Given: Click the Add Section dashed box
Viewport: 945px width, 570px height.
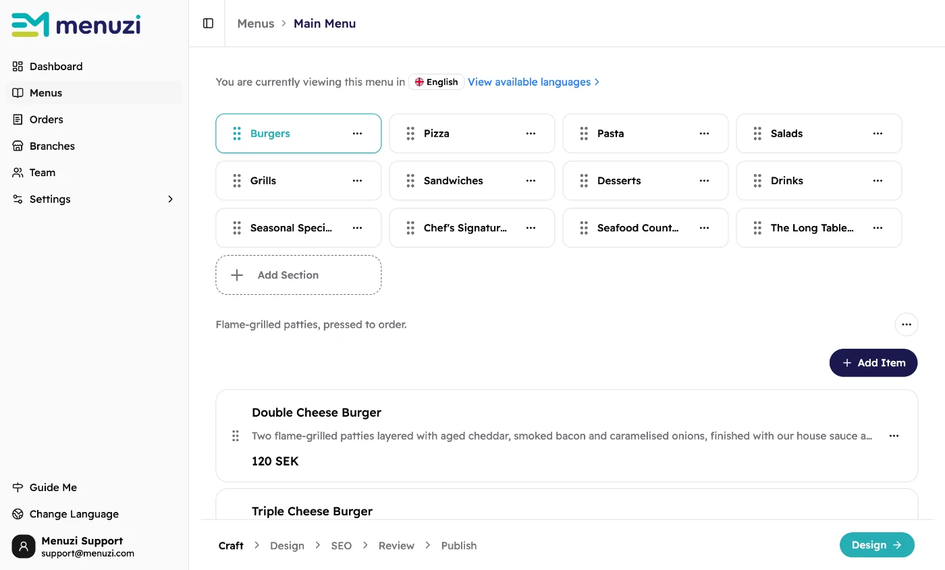Looking at the screenshot, I should coord(298,275).
